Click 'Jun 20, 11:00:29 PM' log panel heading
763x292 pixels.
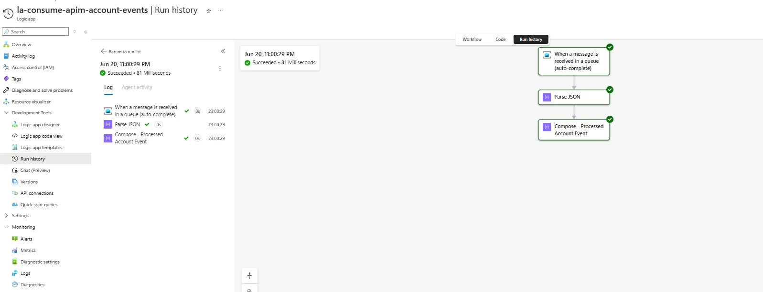[x=125, y=64]
